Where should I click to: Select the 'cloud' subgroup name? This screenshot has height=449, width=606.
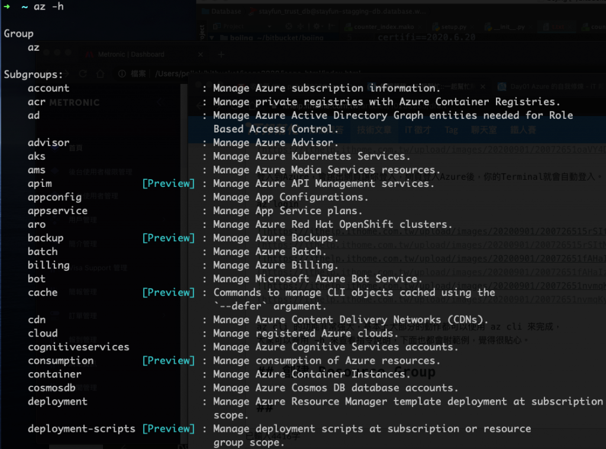(43, 333)
